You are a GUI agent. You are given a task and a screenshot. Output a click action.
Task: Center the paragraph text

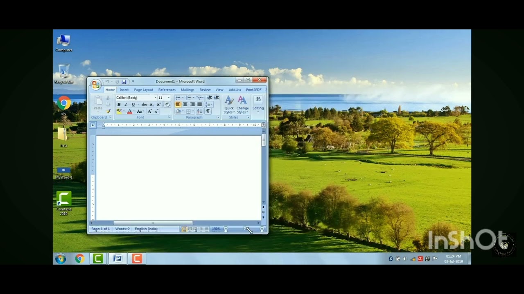click(x=185, y=104)
